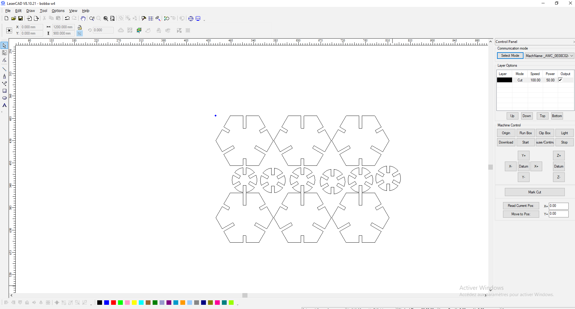
Task: Click the object reference point grid icon
Action: point(9,30)
